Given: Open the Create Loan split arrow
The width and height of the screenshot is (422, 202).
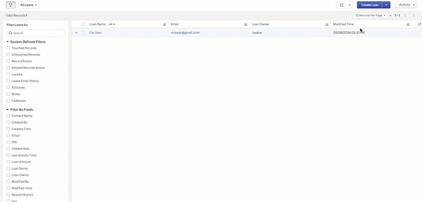Looking at the screenshot, I should [386, 5].
